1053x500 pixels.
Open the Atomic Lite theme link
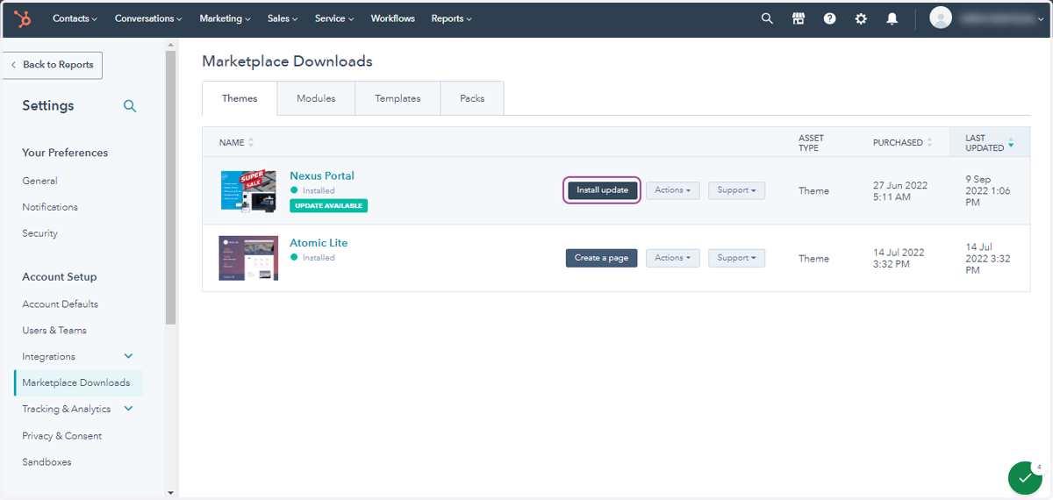click(319, 243)
